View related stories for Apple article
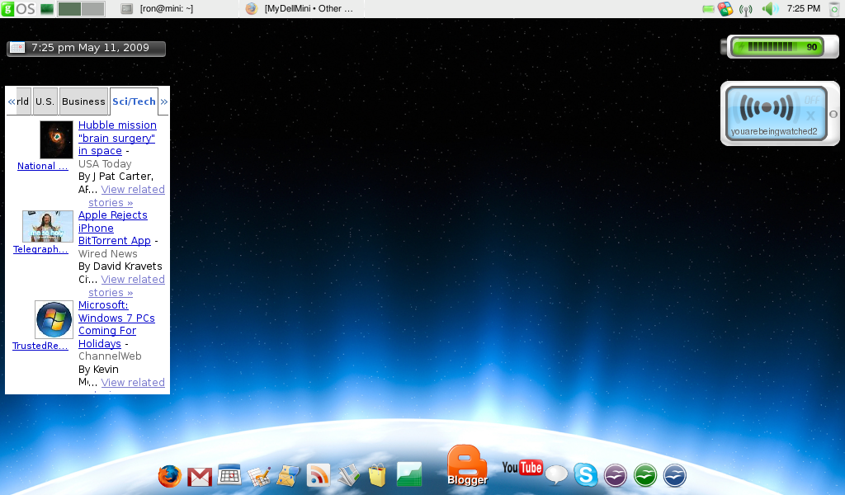This screenshot has width=845, height=495. point(133,280)
